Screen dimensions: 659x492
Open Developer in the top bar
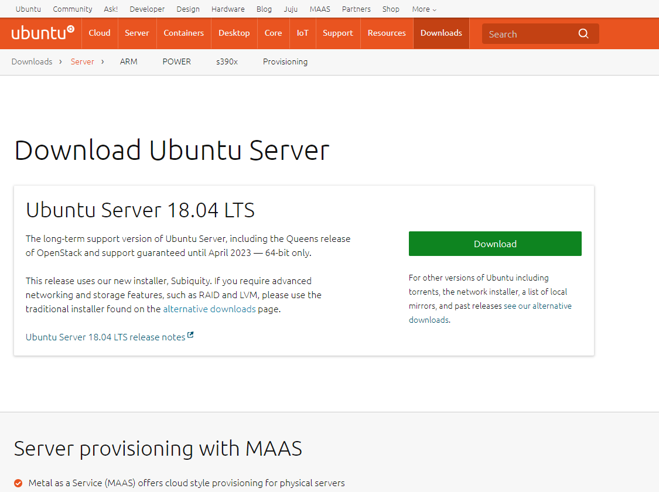point(147,9)
